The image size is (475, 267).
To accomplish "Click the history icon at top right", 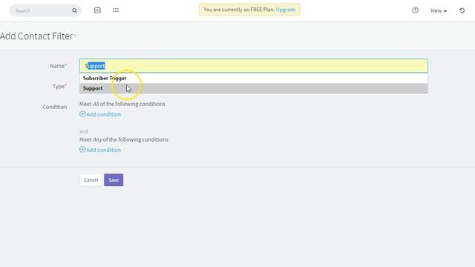I will click(462, 10).
